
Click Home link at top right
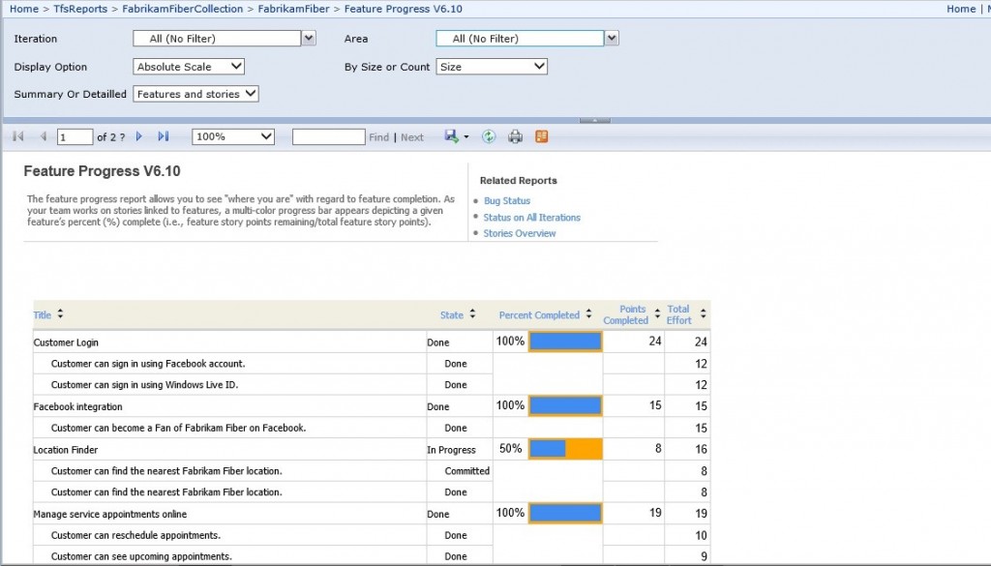click(x=961, y=9)
